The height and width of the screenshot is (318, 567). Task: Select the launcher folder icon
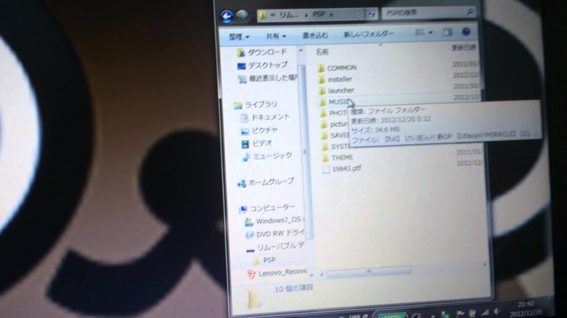[322, 91]
